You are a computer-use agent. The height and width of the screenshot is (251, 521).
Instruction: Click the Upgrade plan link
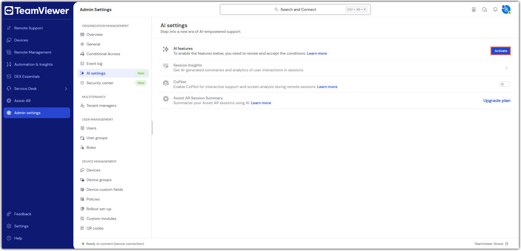(x=497, y=101)
